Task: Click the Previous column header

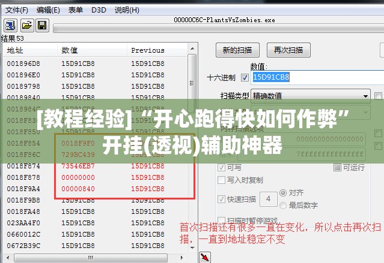Action: pos(157,50)
